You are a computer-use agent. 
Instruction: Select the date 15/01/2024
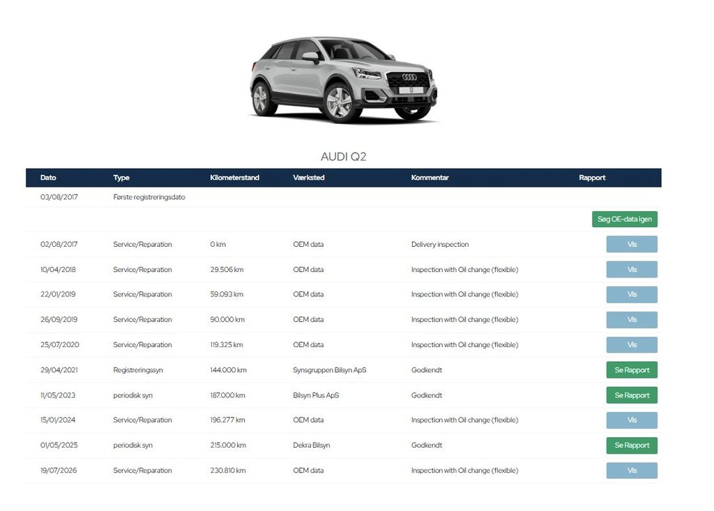58,420
